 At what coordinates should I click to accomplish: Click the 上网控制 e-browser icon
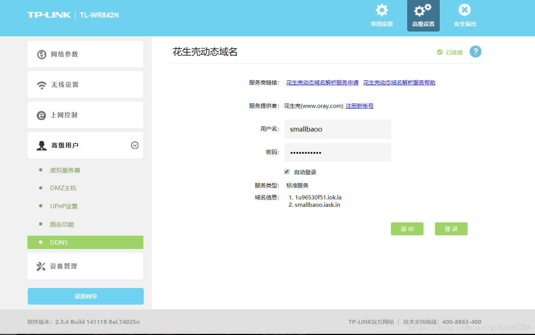(41, 115)
